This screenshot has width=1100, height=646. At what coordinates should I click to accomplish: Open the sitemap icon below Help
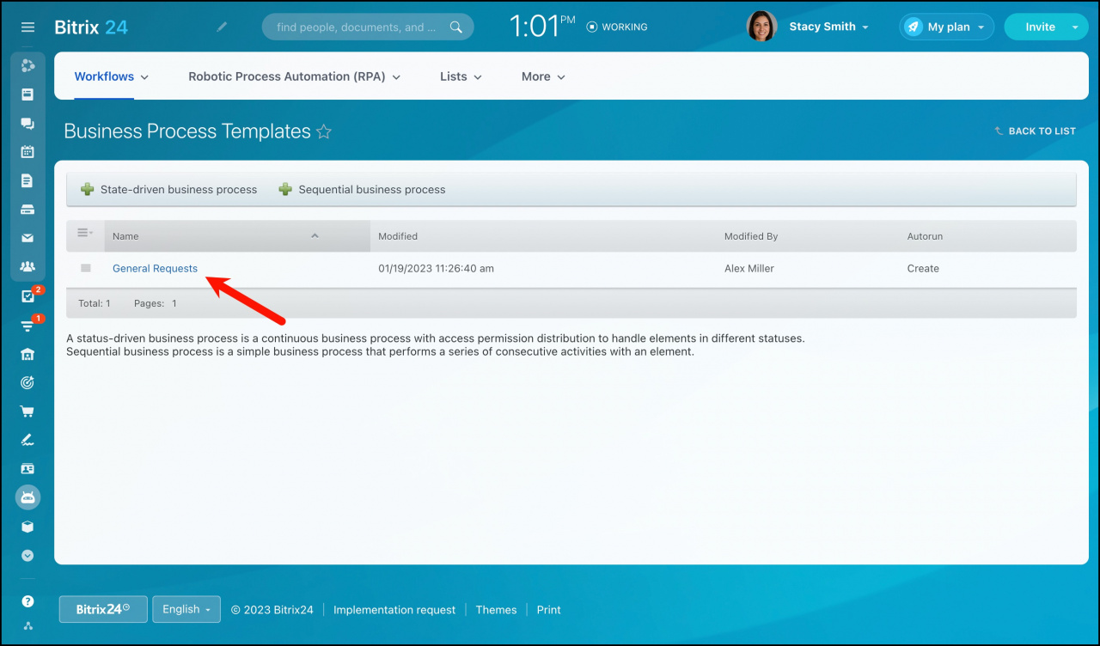coord(27,625)
